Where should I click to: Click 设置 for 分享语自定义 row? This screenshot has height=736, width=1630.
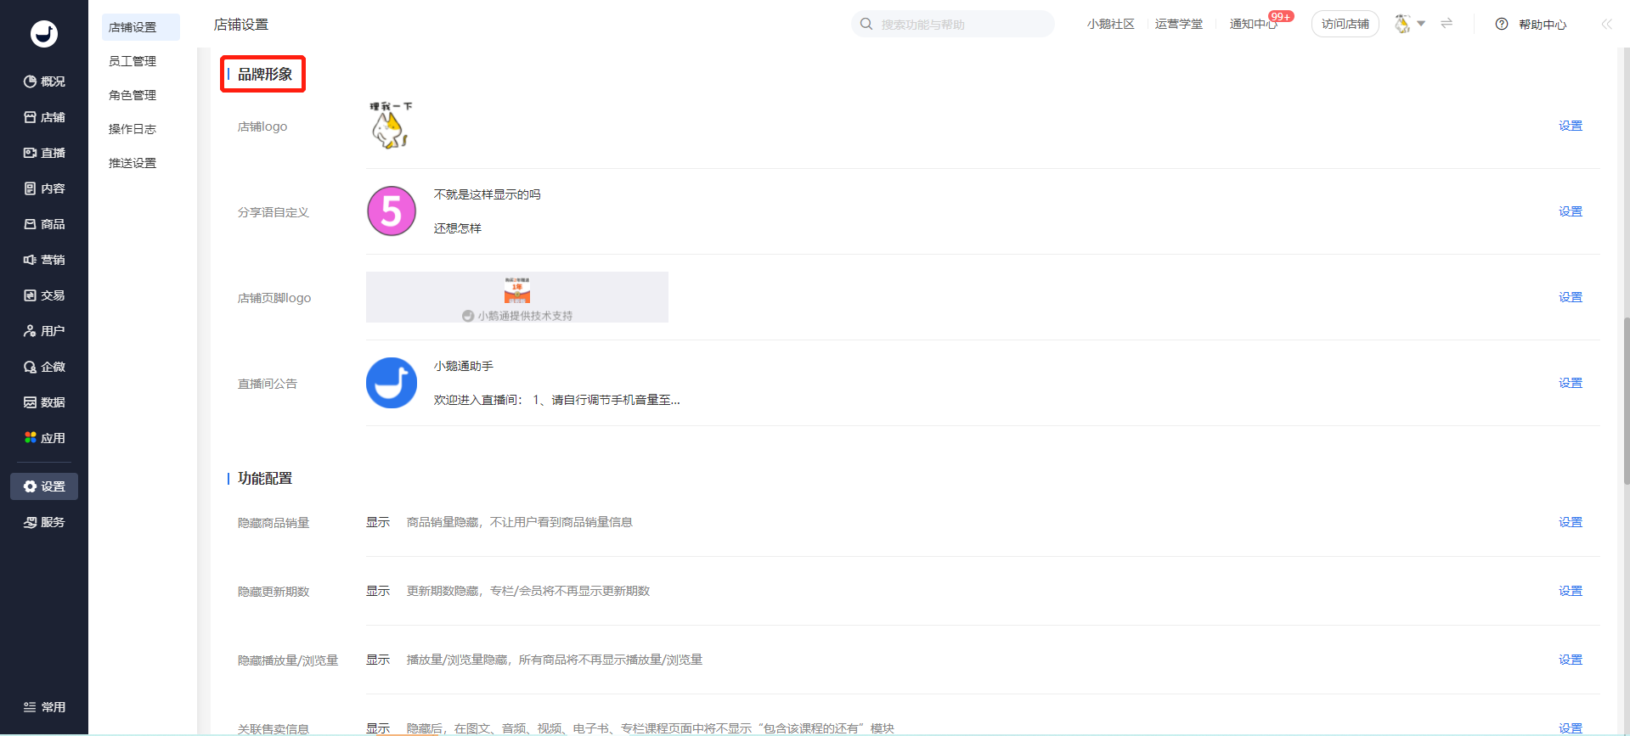pos(1571,211)
